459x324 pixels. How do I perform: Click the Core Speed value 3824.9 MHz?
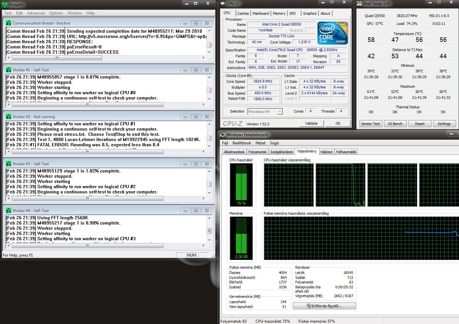click(x=263, y=81)
